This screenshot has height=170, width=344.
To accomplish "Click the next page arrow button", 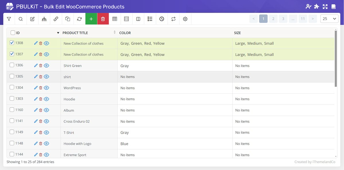I will 313,19.
